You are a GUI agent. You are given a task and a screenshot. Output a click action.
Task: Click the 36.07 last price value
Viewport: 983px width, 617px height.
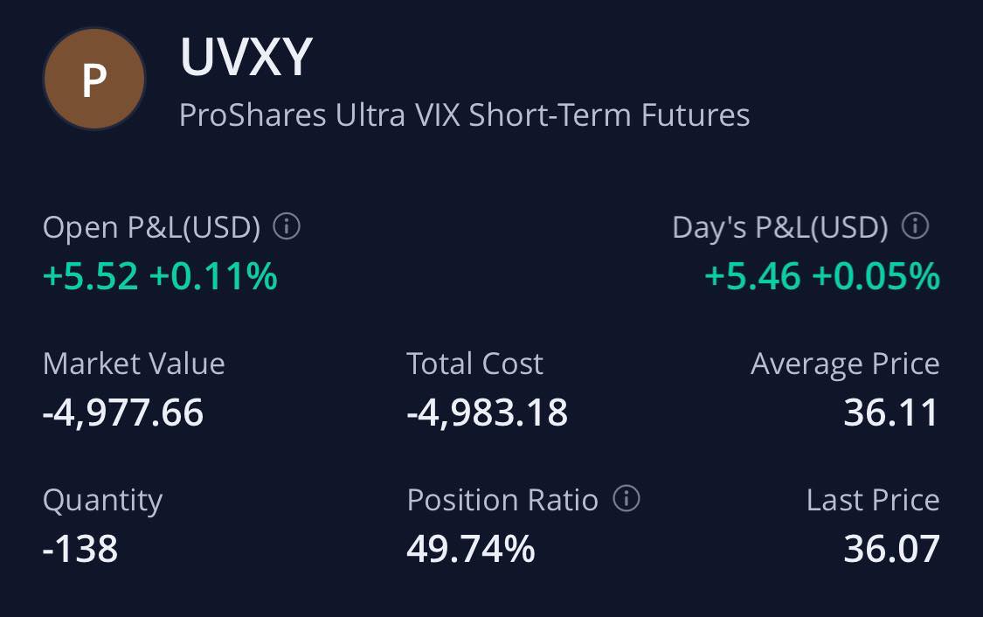891,550
